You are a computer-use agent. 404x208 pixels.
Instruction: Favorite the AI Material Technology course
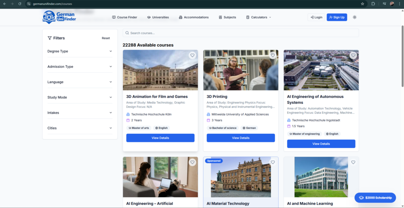[273, 162]
